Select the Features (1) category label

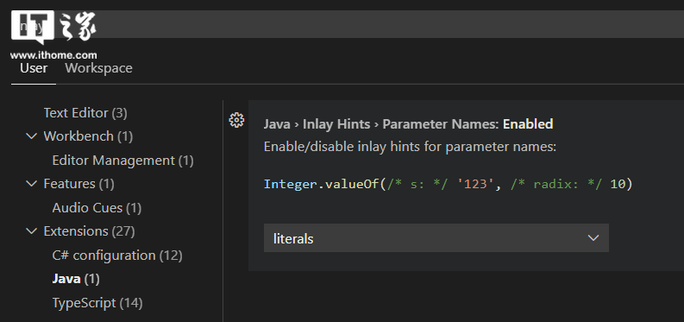79,184
